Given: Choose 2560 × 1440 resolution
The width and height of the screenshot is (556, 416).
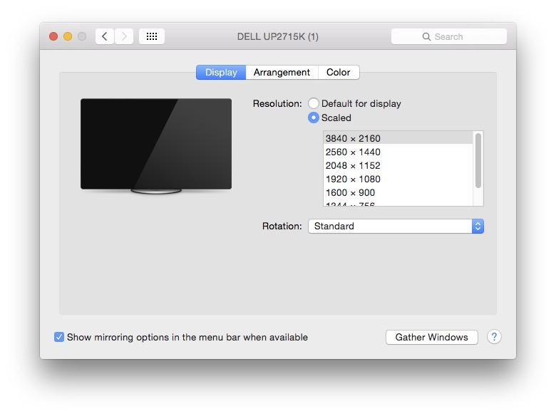Looking at the screenshot, I should pos(398,152).
